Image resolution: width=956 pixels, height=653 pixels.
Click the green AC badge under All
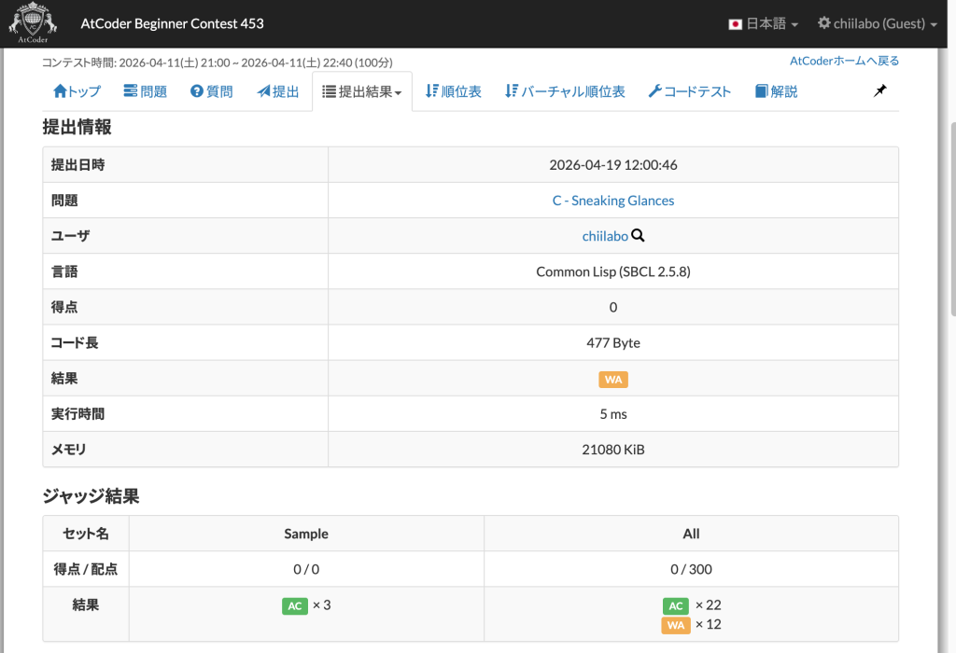tap(675, 605)
